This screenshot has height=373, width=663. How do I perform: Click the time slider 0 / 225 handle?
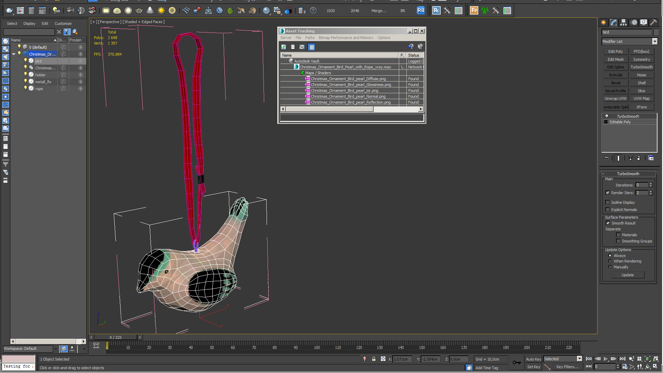pyautogui.click(x=116, y=337)
